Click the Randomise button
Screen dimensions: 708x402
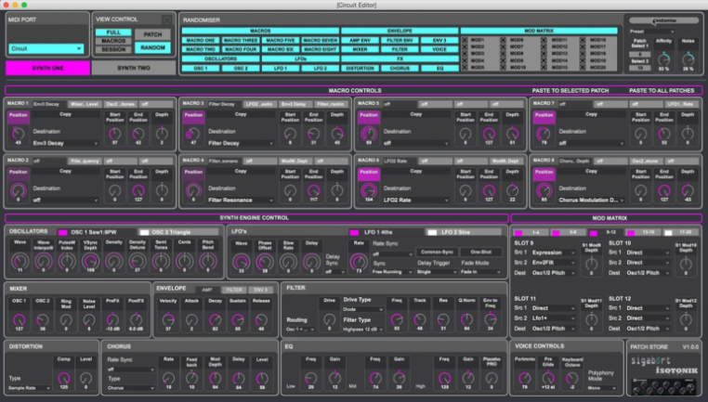coord(663,19)
